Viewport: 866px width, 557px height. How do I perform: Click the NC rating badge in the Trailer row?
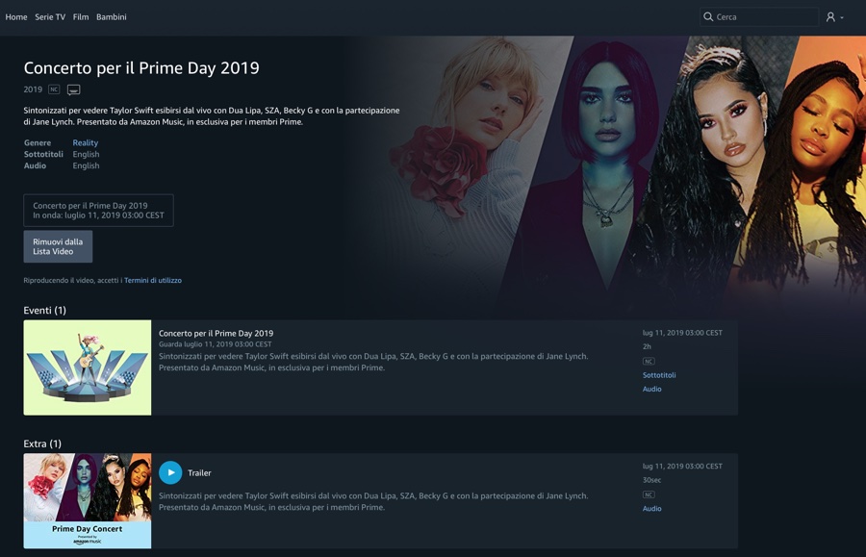[649, 494]
